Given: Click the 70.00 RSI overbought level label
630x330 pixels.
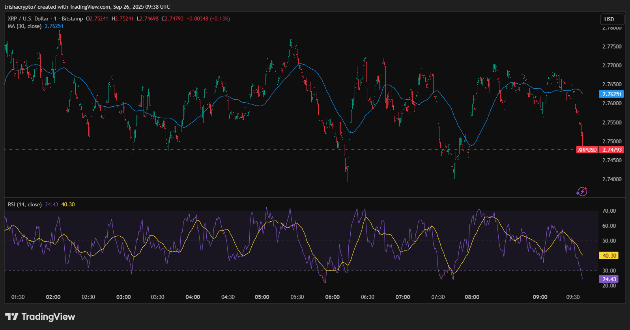Looking at the screenshot, I should [x=609, y=211].
